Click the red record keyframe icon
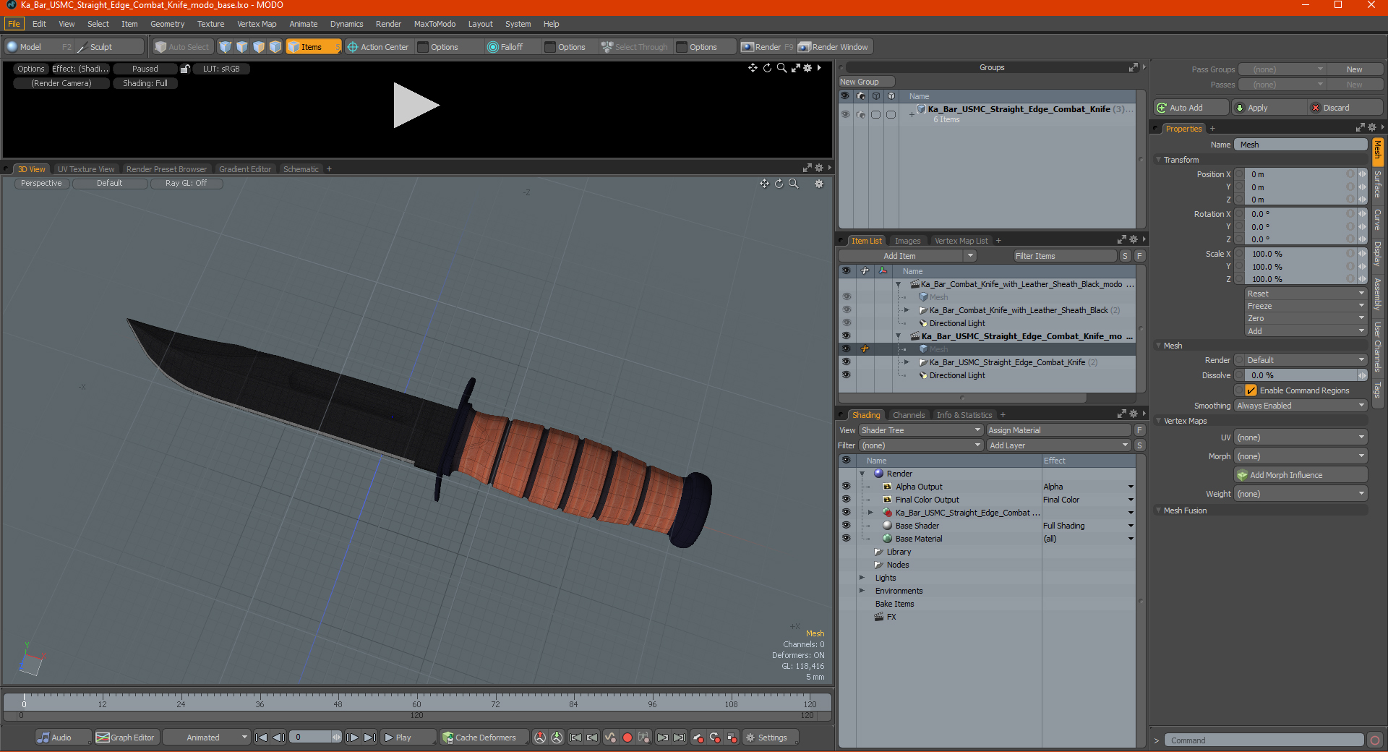 [x=627, y=738]
